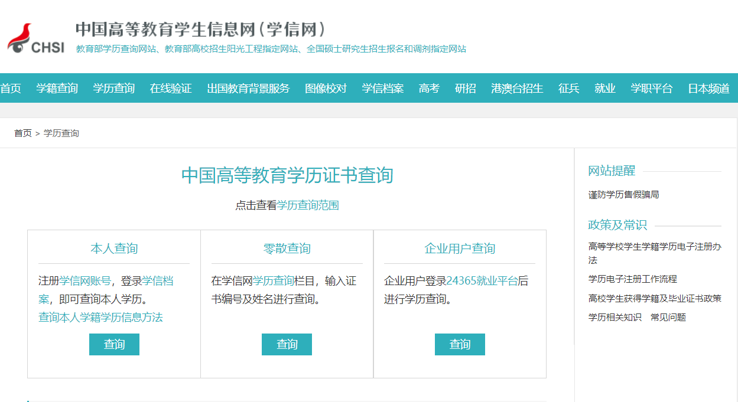This screenshot has height=402, width=738.
Task: Open the 学籍查询 navigation menu item
Action: (x=57, y=88)
